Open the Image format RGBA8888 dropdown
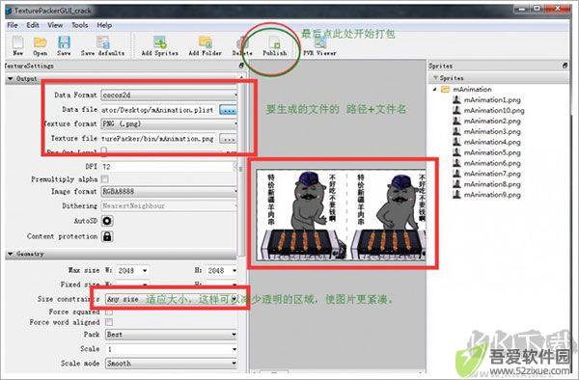Screen dimensions: 579x380 tap(169, 192)
